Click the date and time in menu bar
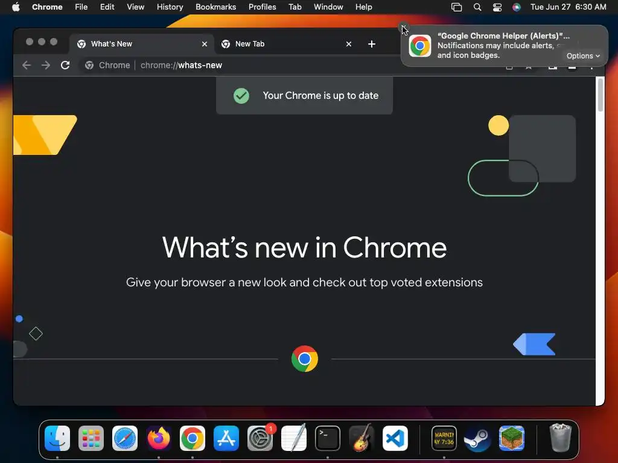The width and height of the screenshot is (618, 463). point(569,7)
